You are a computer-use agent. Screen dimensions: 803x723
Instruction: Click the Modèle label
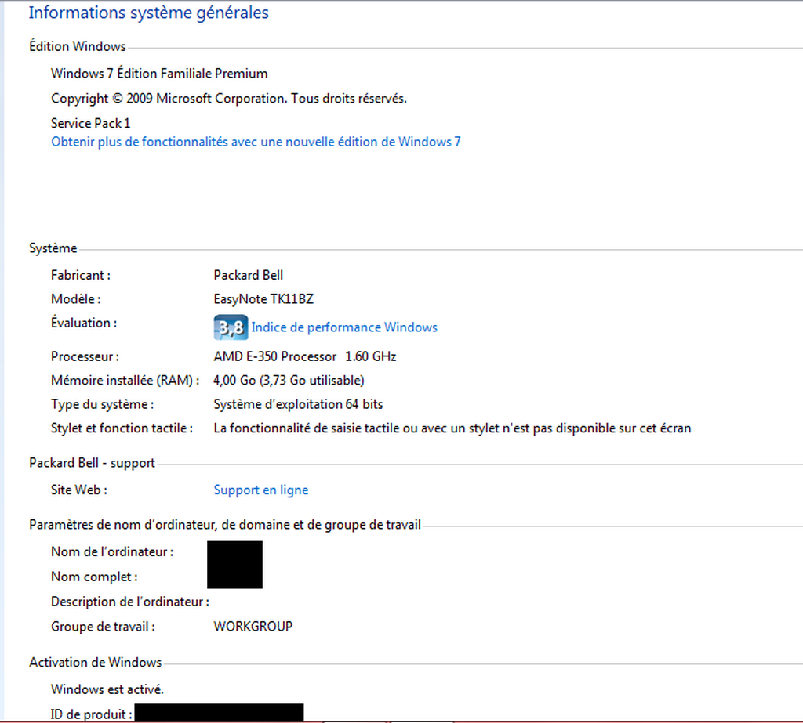(76, 299)
